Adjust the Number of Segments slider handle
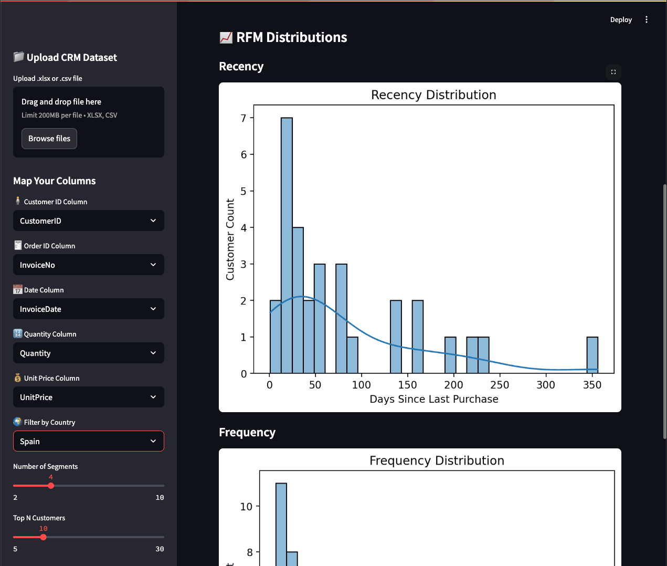The width and height of the screenshot is (667, 566). click(50, 486)
